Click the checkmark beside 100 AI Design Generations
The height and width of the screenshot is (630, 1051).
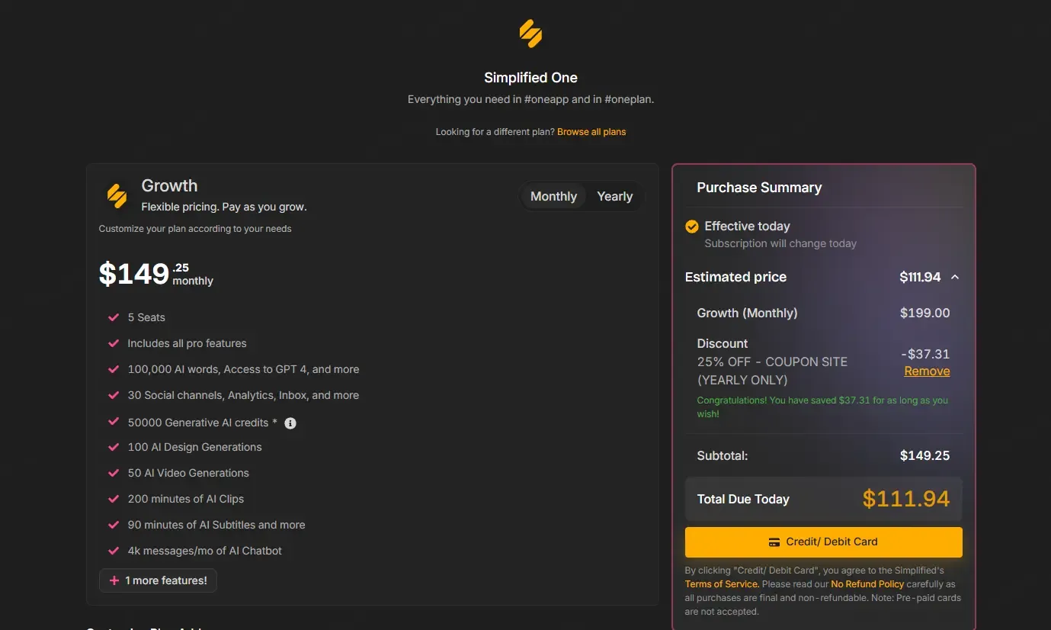point(114,447)
